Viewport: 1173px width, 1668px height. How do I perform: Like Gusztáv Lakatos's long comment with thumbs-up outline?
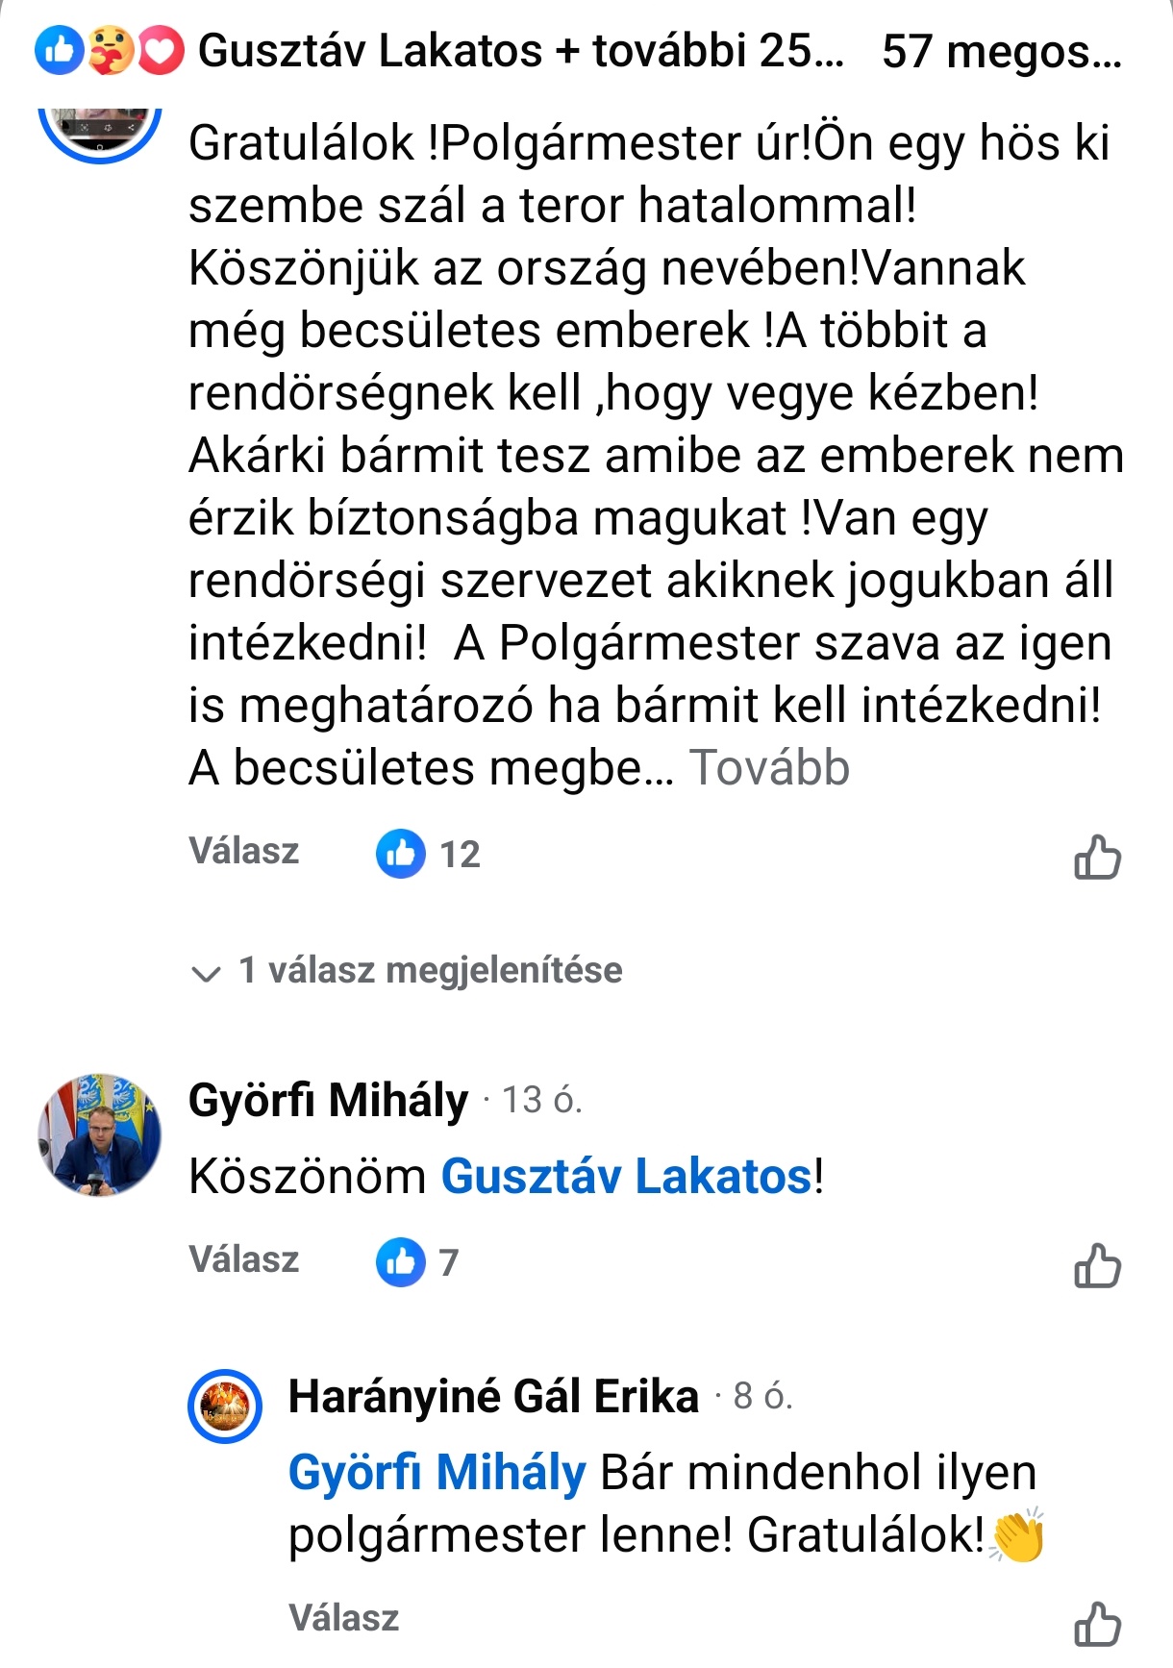(x=1097, y=856)
